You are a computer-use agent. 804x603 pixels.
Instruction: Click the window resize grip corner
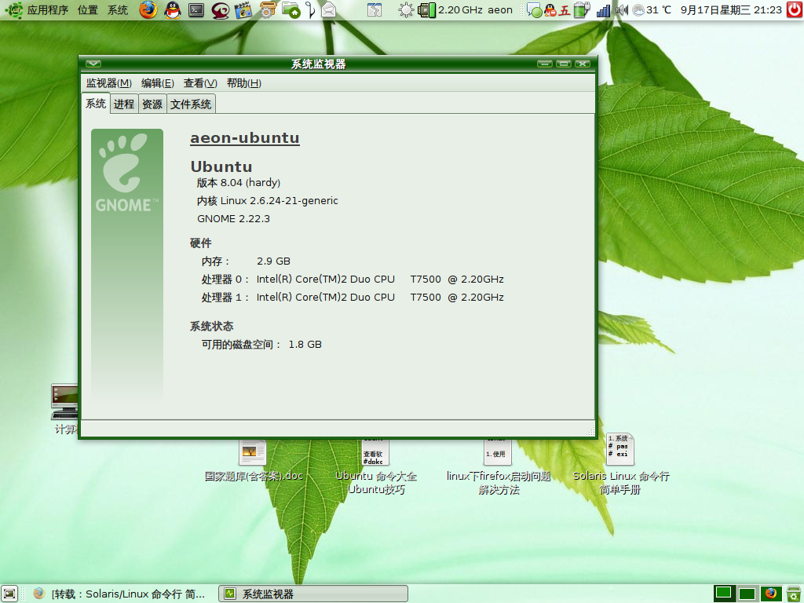coord(590,432)
